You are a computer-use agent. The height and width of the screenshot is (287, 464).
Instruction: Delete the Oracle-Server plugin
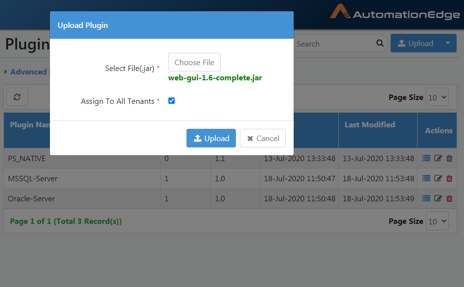tap(449, 198)
